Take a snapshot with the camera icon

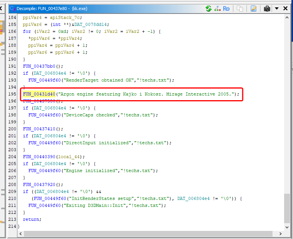[x=267, y=9]
